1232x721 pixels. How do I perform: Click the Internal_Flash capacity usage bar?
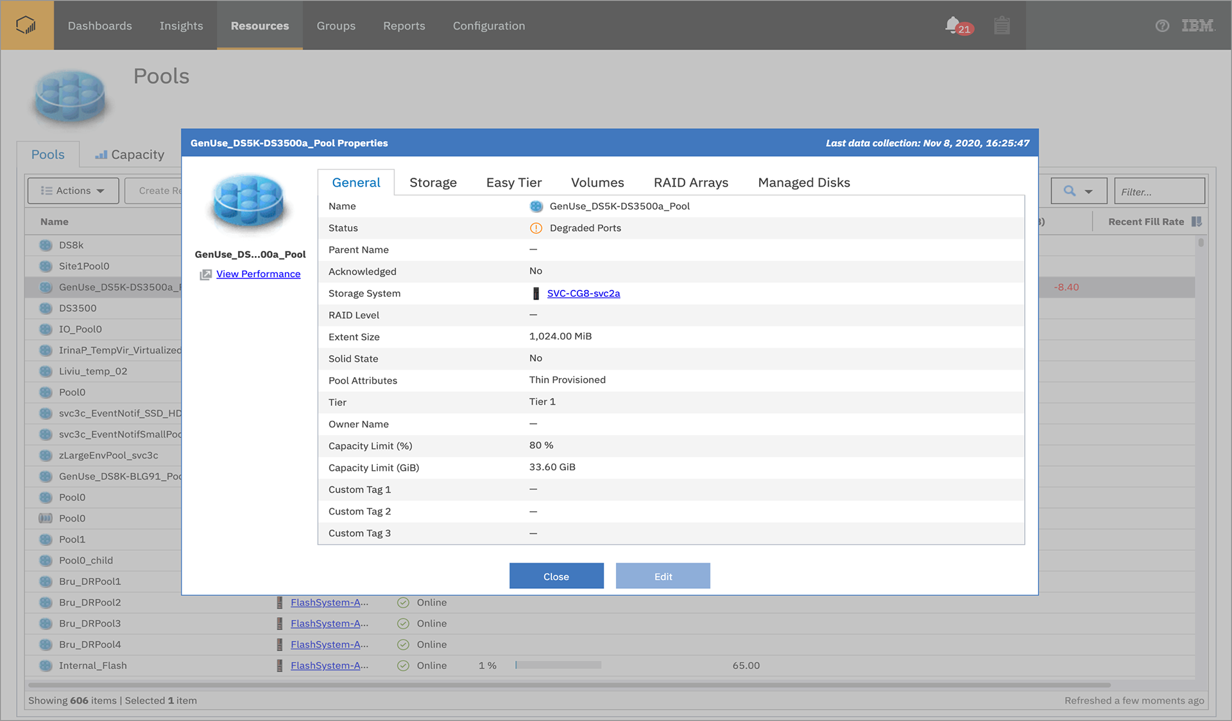pyautogui.click(x=558, y=665)
